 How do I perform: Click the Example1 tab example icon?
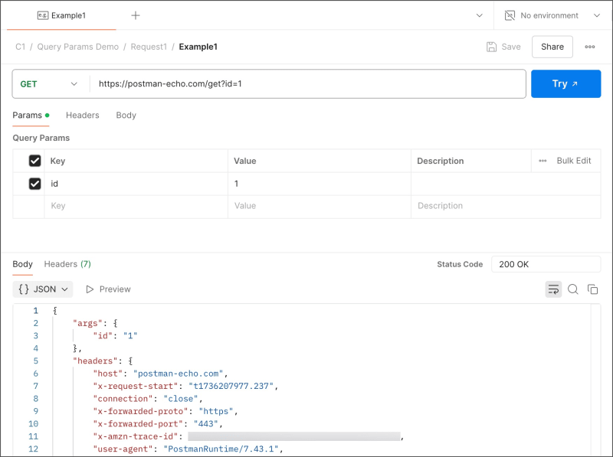pyautogui.click(x=43, y=15)
